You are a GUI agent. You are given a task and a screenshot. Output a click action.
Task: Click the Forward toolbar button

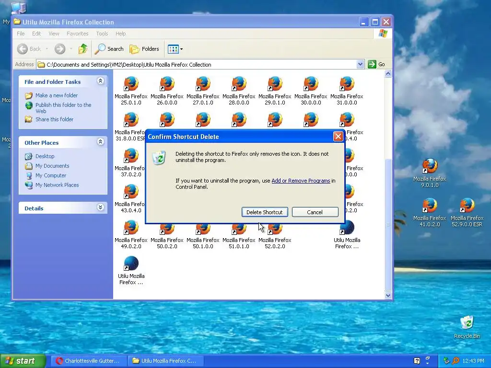click(60, 49)
